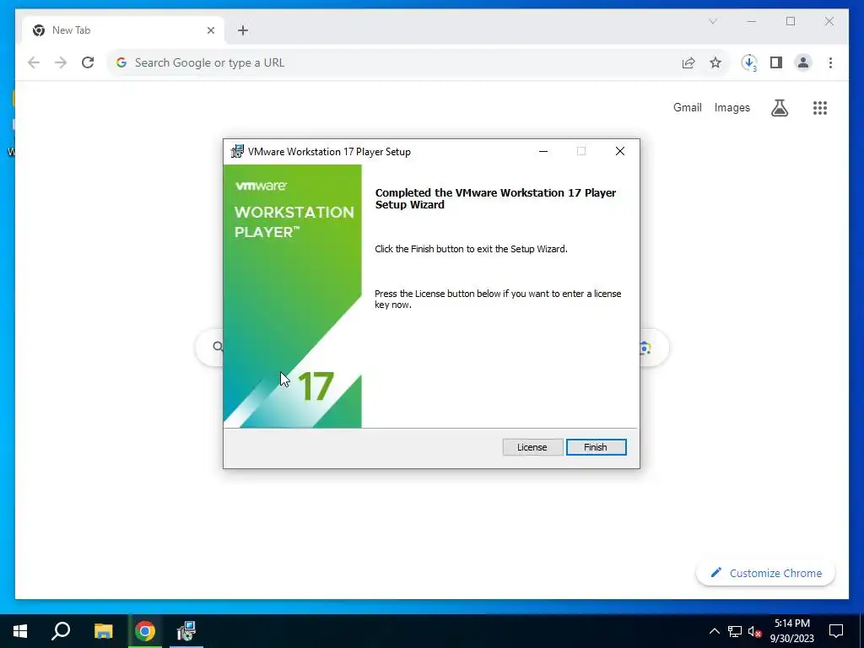This screenshot has height=648, width=864.
Task: Click the Finish button in the Setup wizard
Action: click(x=596, y=447)
